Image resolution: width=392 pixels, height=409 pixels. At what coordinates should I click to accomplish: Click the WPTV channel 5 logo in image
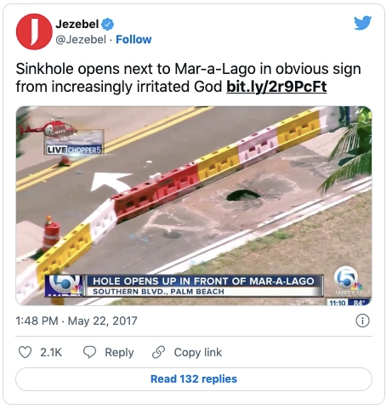click(x=348, y=281)
